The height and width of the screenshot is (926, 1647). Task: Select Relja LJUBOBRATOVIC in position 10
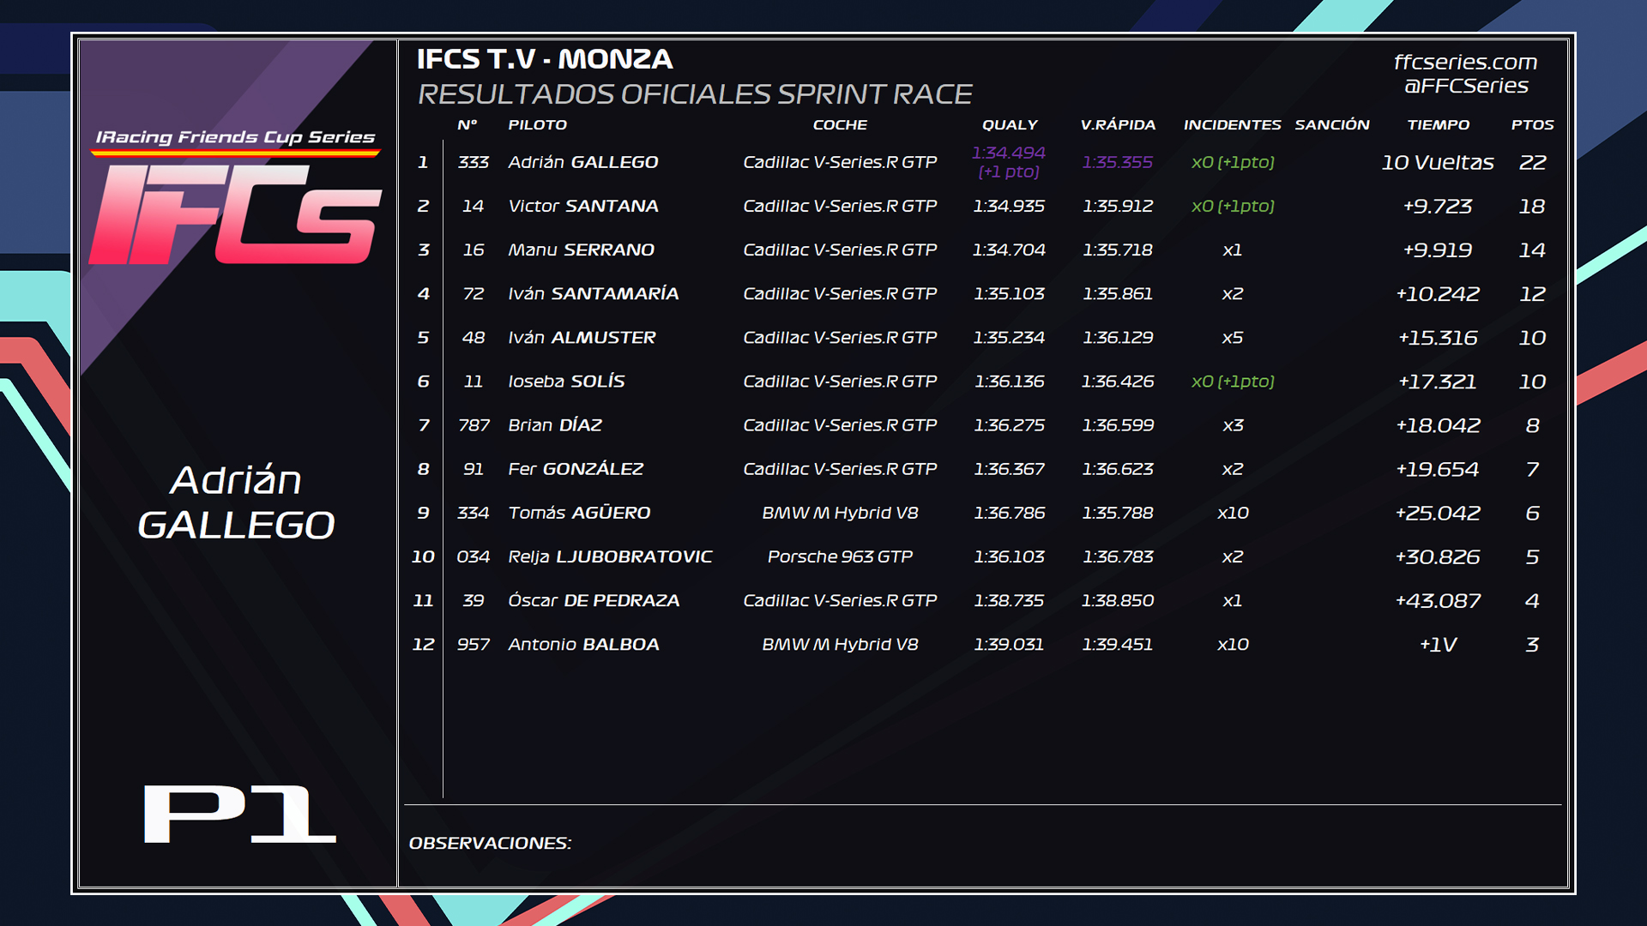coord(610,556)
